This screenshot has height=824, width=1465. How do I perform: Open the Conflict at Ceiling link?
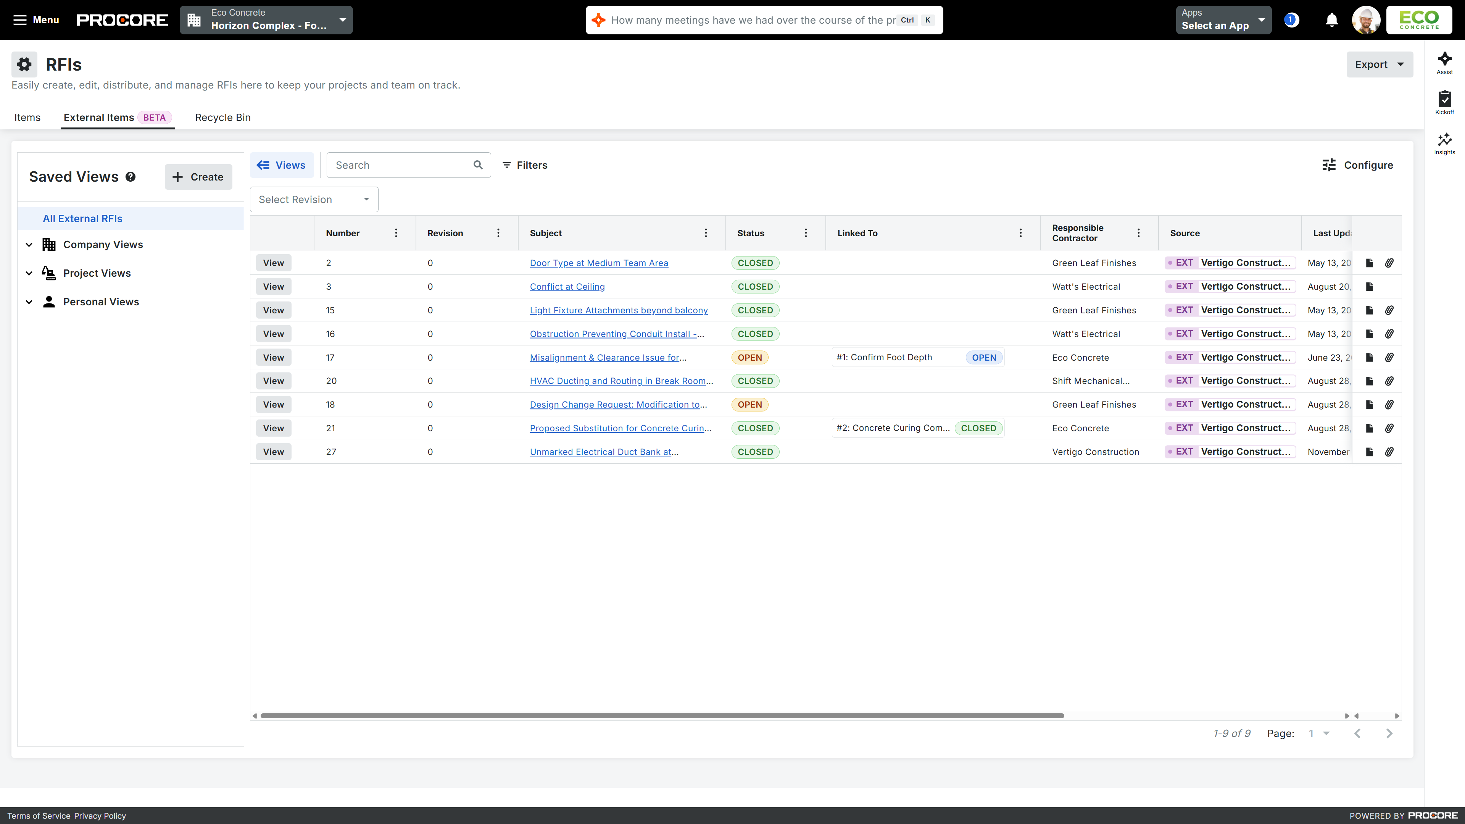(x=566, y=287)
